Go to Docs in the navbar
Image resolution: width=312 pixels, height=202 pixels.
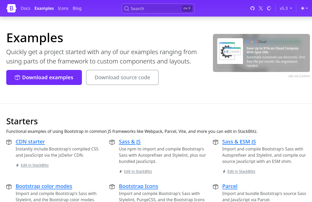coord(25,8)
